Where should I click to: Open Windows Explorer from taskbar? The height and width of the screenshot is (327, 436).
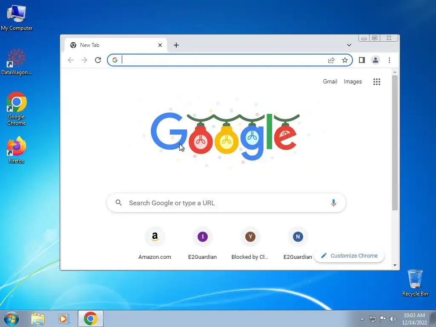click(38, 319)
